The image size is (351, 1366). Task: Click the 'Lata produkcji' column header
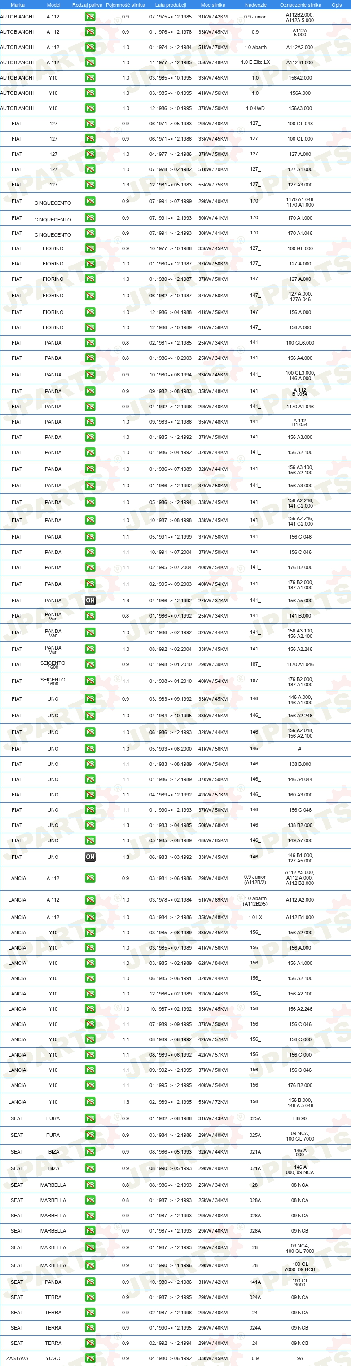click(x=170, y=5)
